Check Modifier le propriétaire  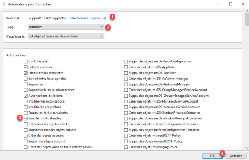point(26,107)
